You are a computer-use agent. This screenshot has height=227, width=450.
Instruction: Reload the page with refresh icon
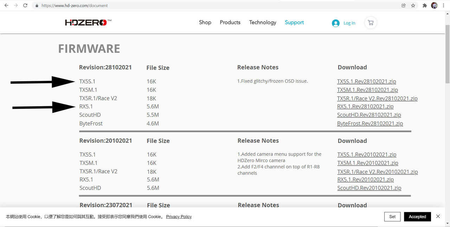(25, 6)
